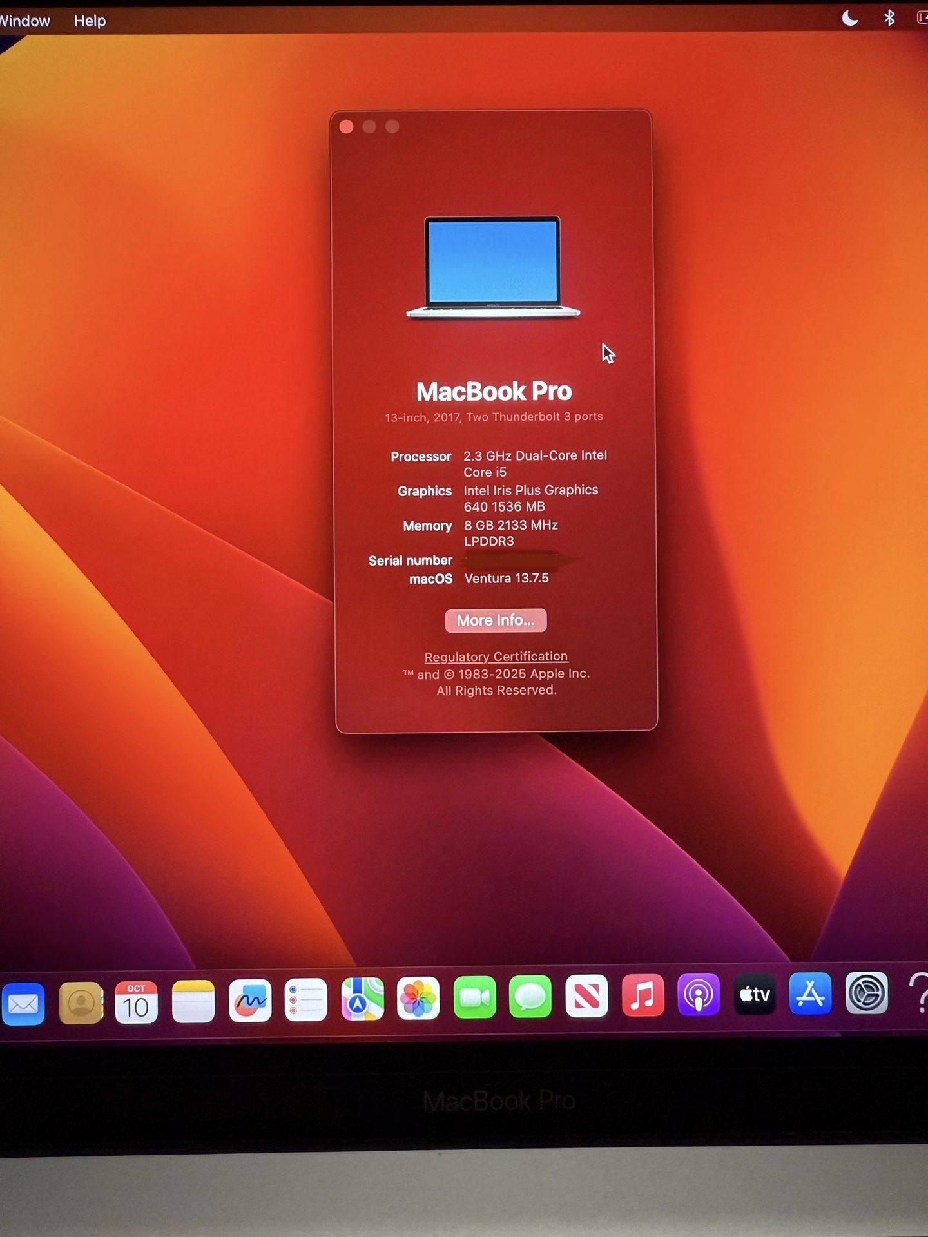Click the MacBook Pro title text
The height and width of the screenshot is (1237, 928).
pos(494,392)
